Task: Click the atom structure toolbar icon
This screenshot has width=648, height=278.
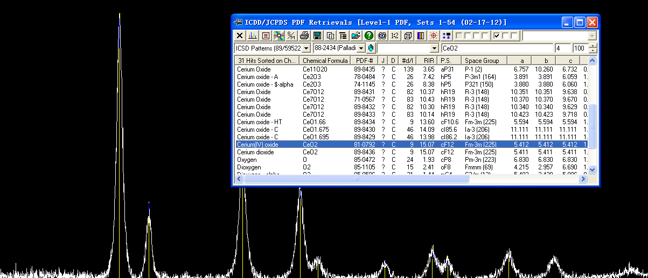Action: pyautogui.click(x=382, y=35)
